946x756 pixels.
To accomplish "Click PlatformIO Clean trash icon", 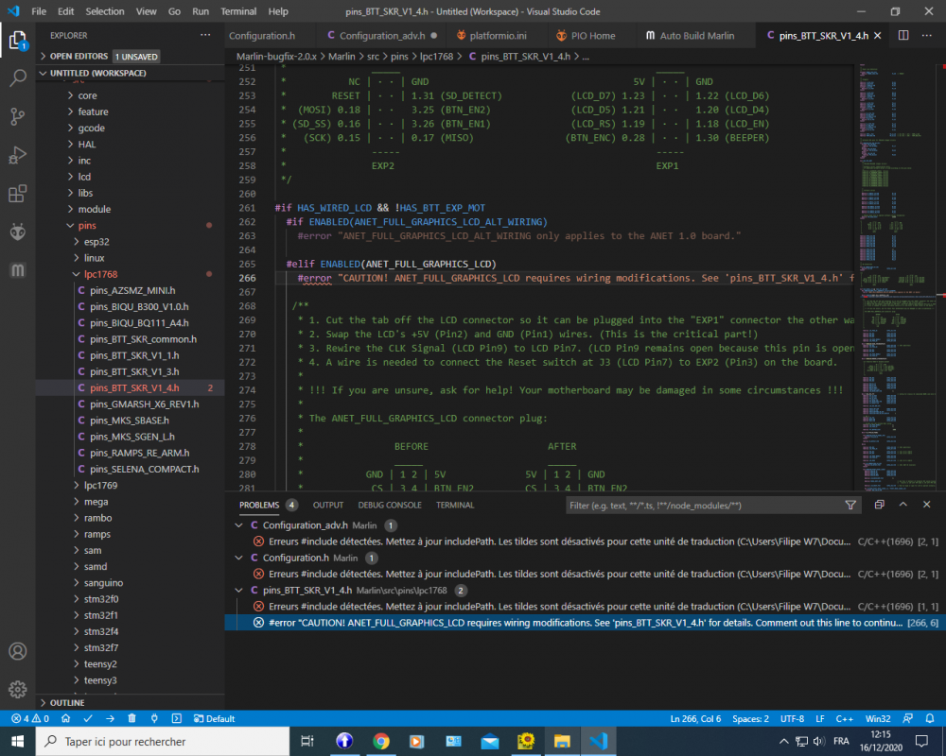I will tap(131, 718).
